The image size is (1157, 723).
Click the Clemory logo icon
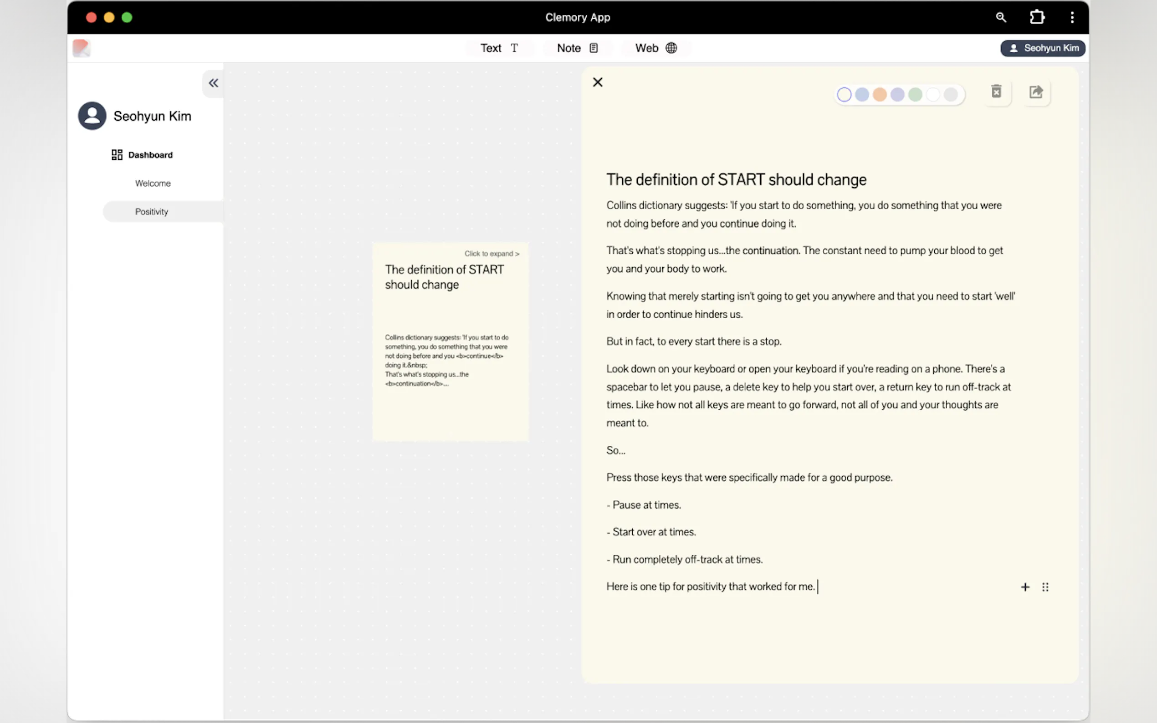pyautogui.click(x=82, y=48)
